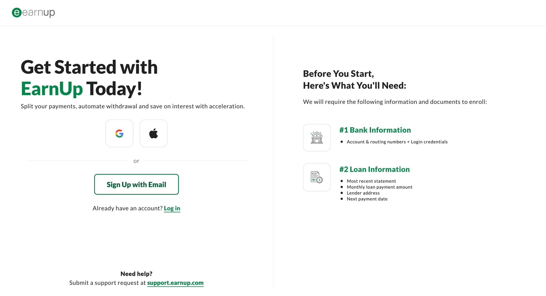This screenshot has width=546, height=296.
Task: Open support.earnup.com link
Action: (x=175, y=283)
